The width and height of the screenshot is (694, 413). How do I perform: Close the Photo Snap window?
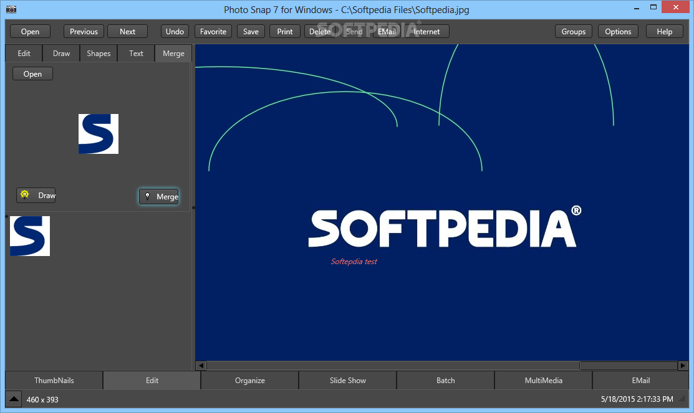pyautogui.click(x=676, y=7)
